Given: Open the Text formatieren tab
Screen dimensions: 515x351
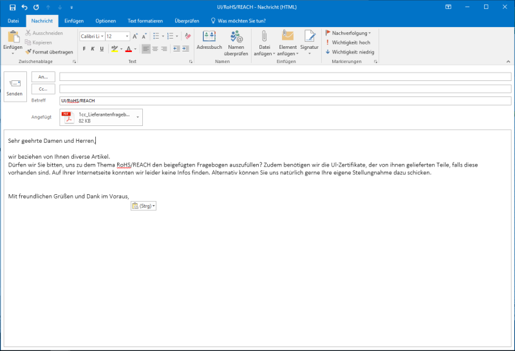Looking at the screenshot, I should (146, 21).
